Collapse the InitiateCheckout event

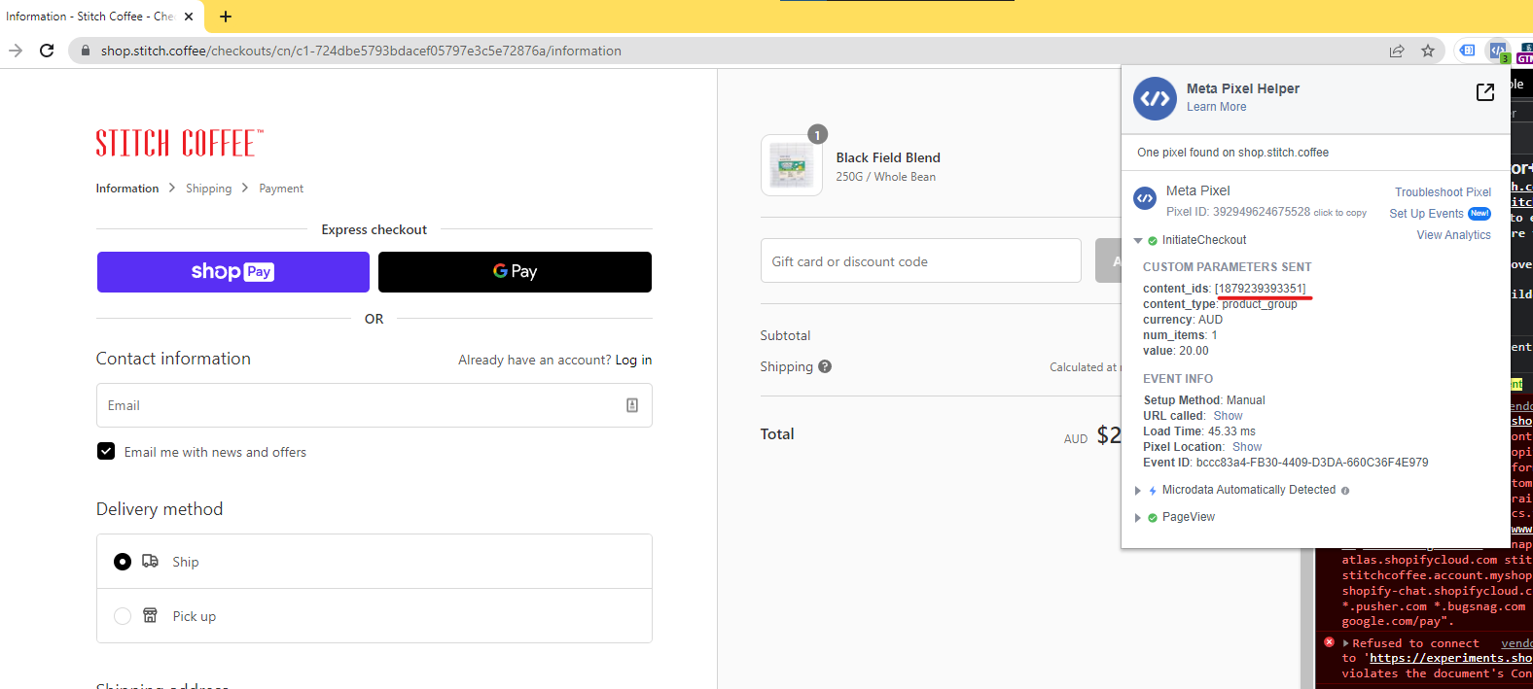point(1138,240)
